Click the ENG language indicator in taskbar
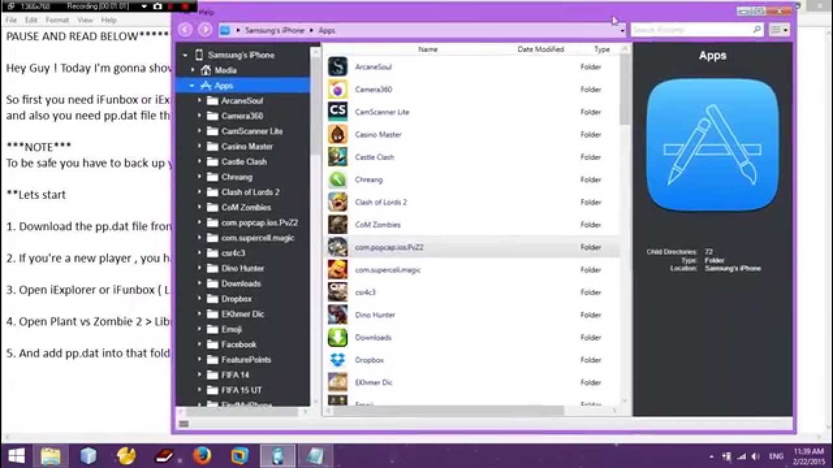 tap(776, 456)
